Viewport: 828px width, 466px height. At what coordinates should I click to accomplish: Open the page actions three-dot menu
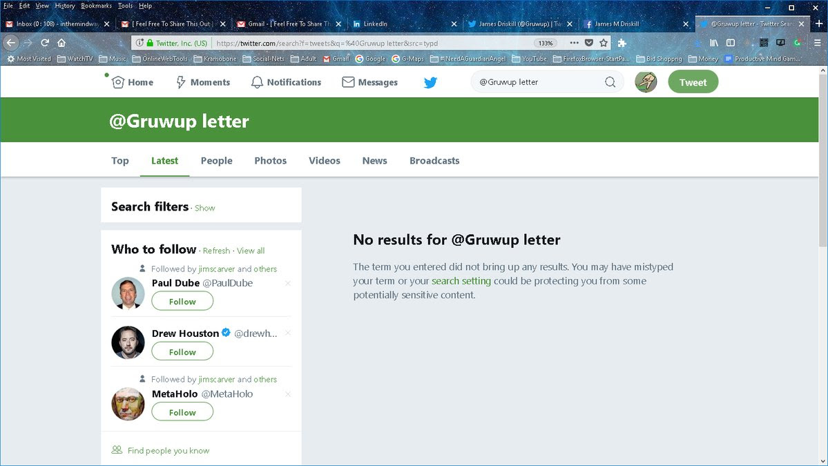574,43
